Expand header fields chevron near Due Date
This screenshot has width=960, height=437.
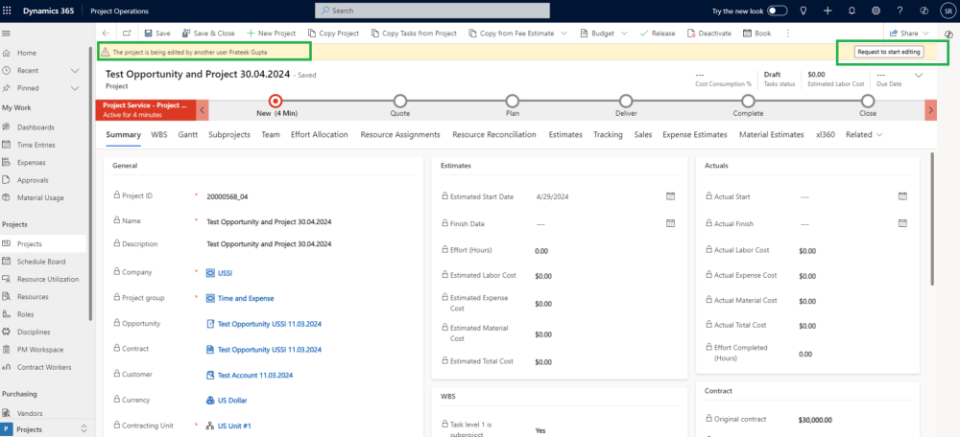coord(919,75)
